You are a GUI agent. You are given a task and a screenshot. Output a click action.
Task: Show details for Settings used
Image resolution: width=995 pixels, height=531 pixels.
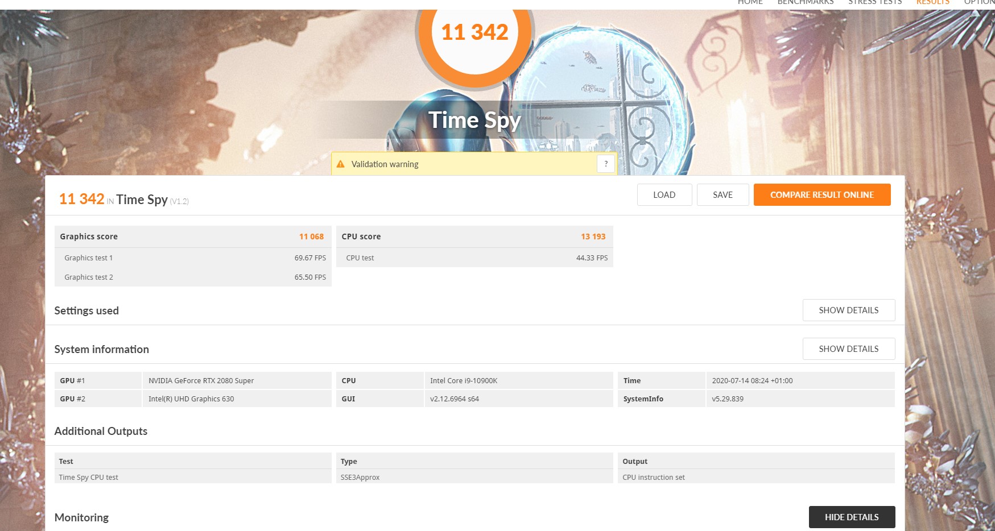click(x=849, y=310)
